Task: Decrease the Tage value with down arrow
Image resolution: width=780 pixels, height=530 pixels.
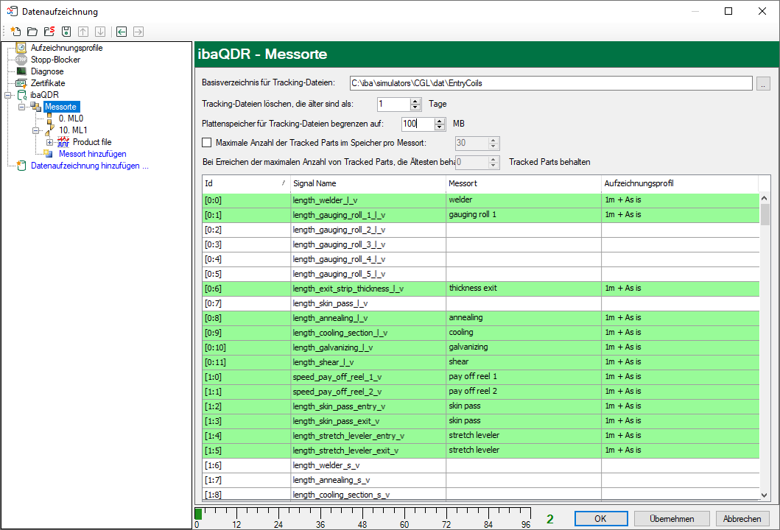Action: [415, 107]
